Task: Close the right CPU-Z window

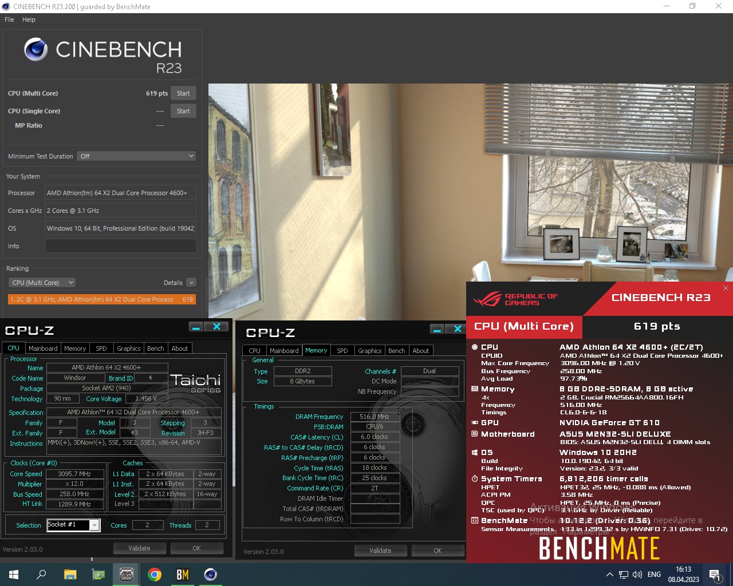Action: point(458,329)
